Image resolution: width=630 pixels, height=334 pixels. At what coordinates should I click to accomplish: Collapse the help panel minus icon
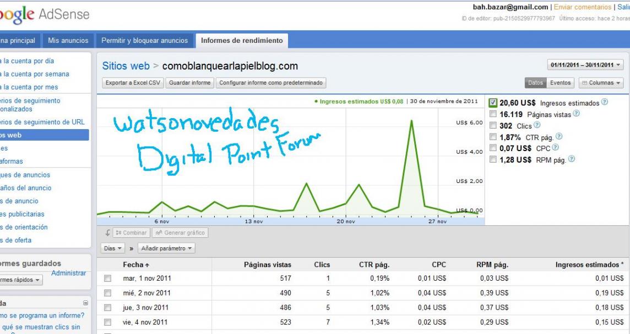click(85, 303)
